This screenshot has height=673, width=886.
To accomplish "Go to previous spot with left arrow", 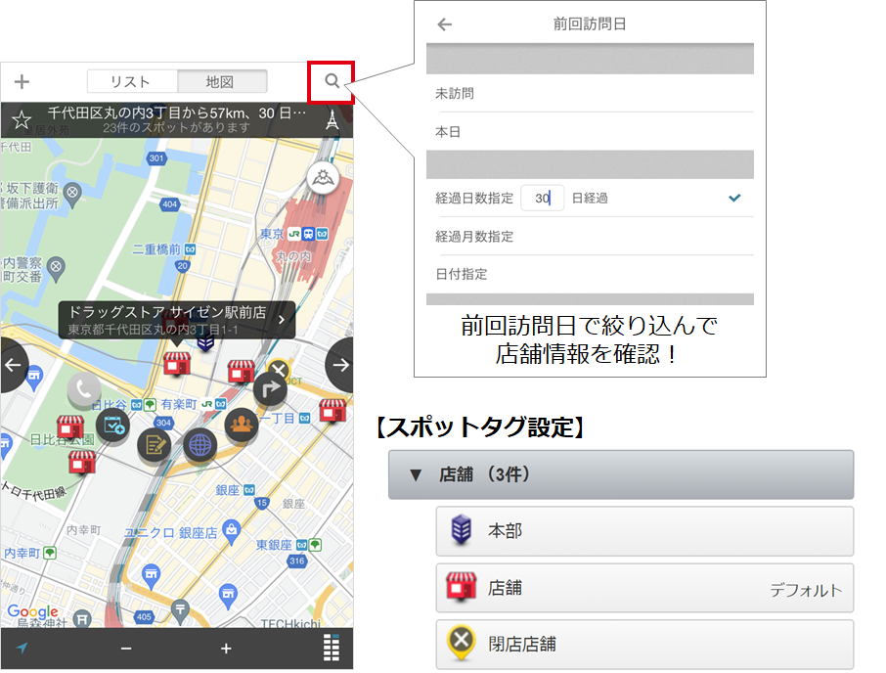I will [x=13, y=365].
